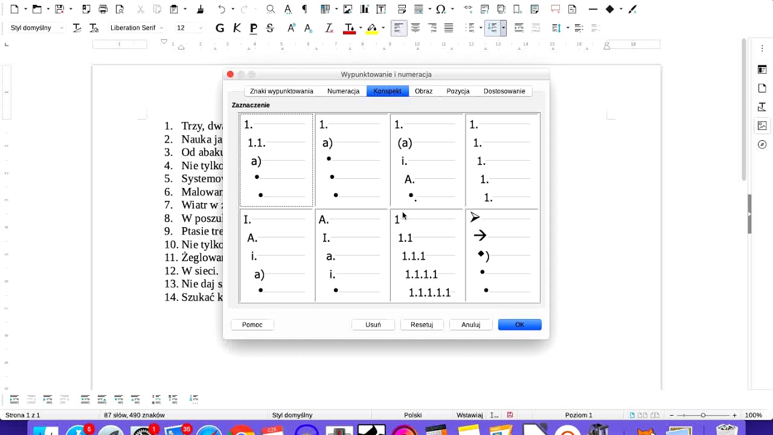Click the 'Resetuj' button
The height and width of the screenshot is (435, 773).
(x=422, y=324)
